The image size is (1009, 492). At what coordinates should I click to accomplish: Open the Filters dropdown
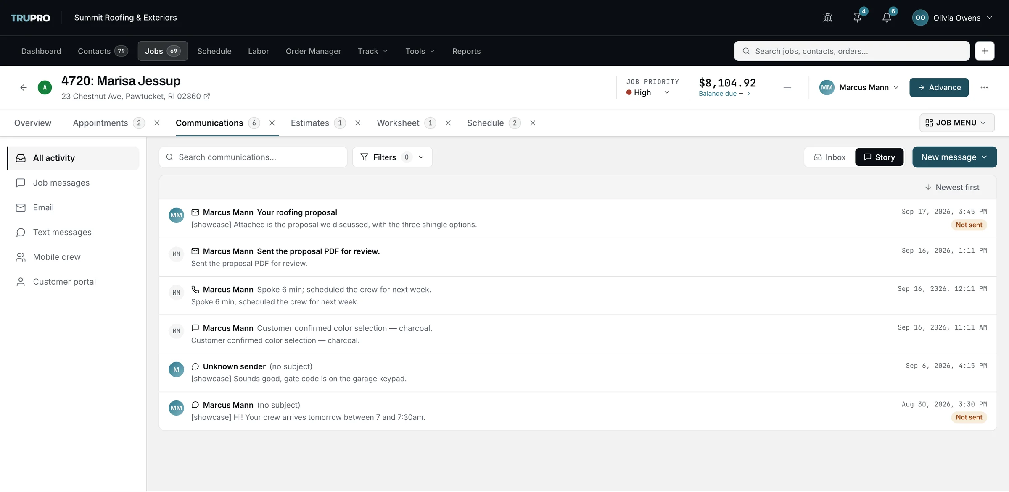coord(392,157)
